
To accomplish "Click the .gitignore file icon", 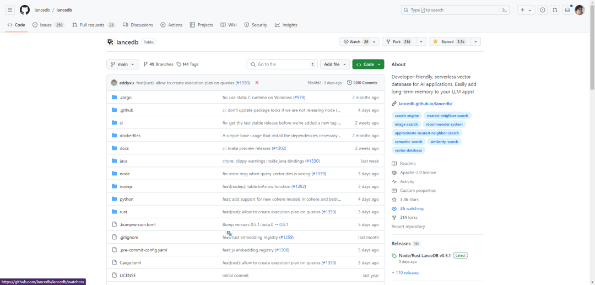I will (114, 237).
